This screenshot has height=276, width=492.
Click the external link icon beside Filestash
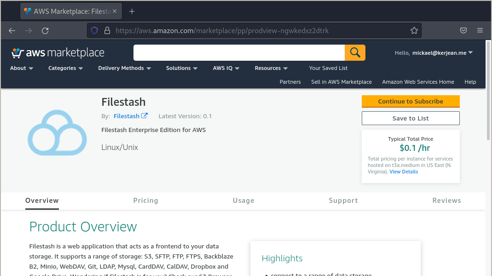[145, 116]
